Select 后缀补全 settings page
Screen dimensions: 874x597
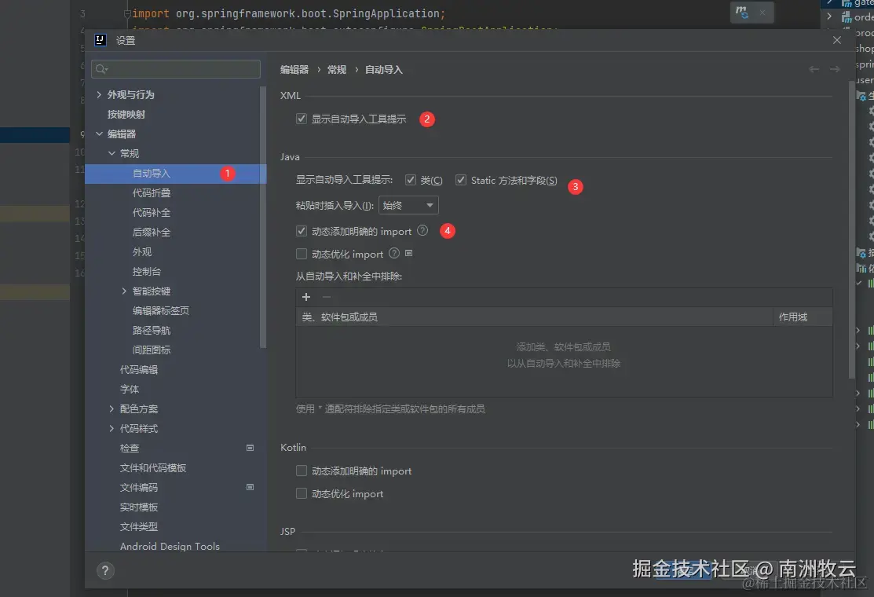coord(152,232)
